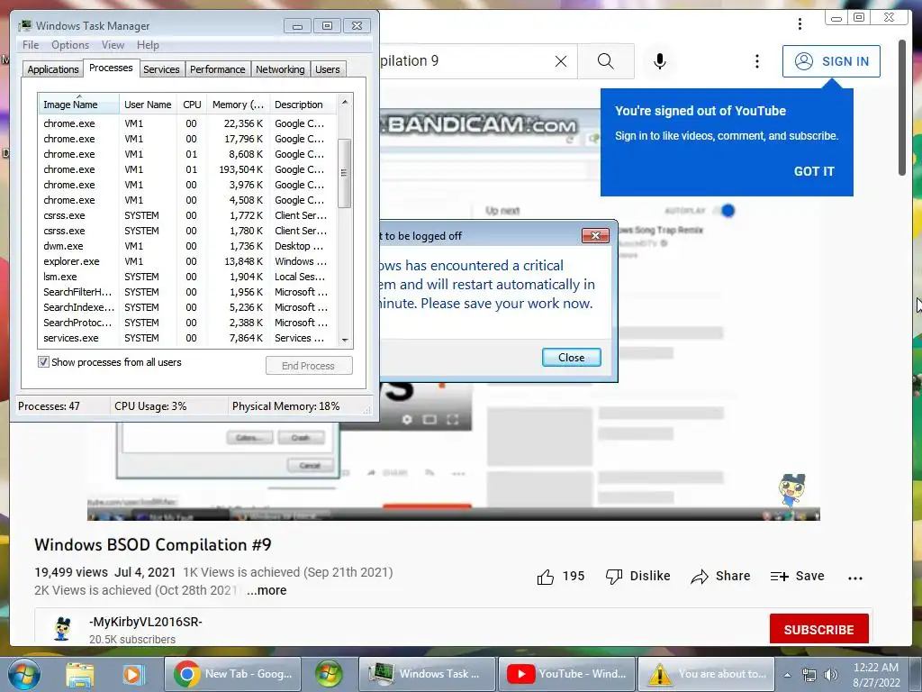The width and height of the screenshot is (922, 692).
Task: Click the End Process button
Action: pyautogui.click(x=309, y=366)
